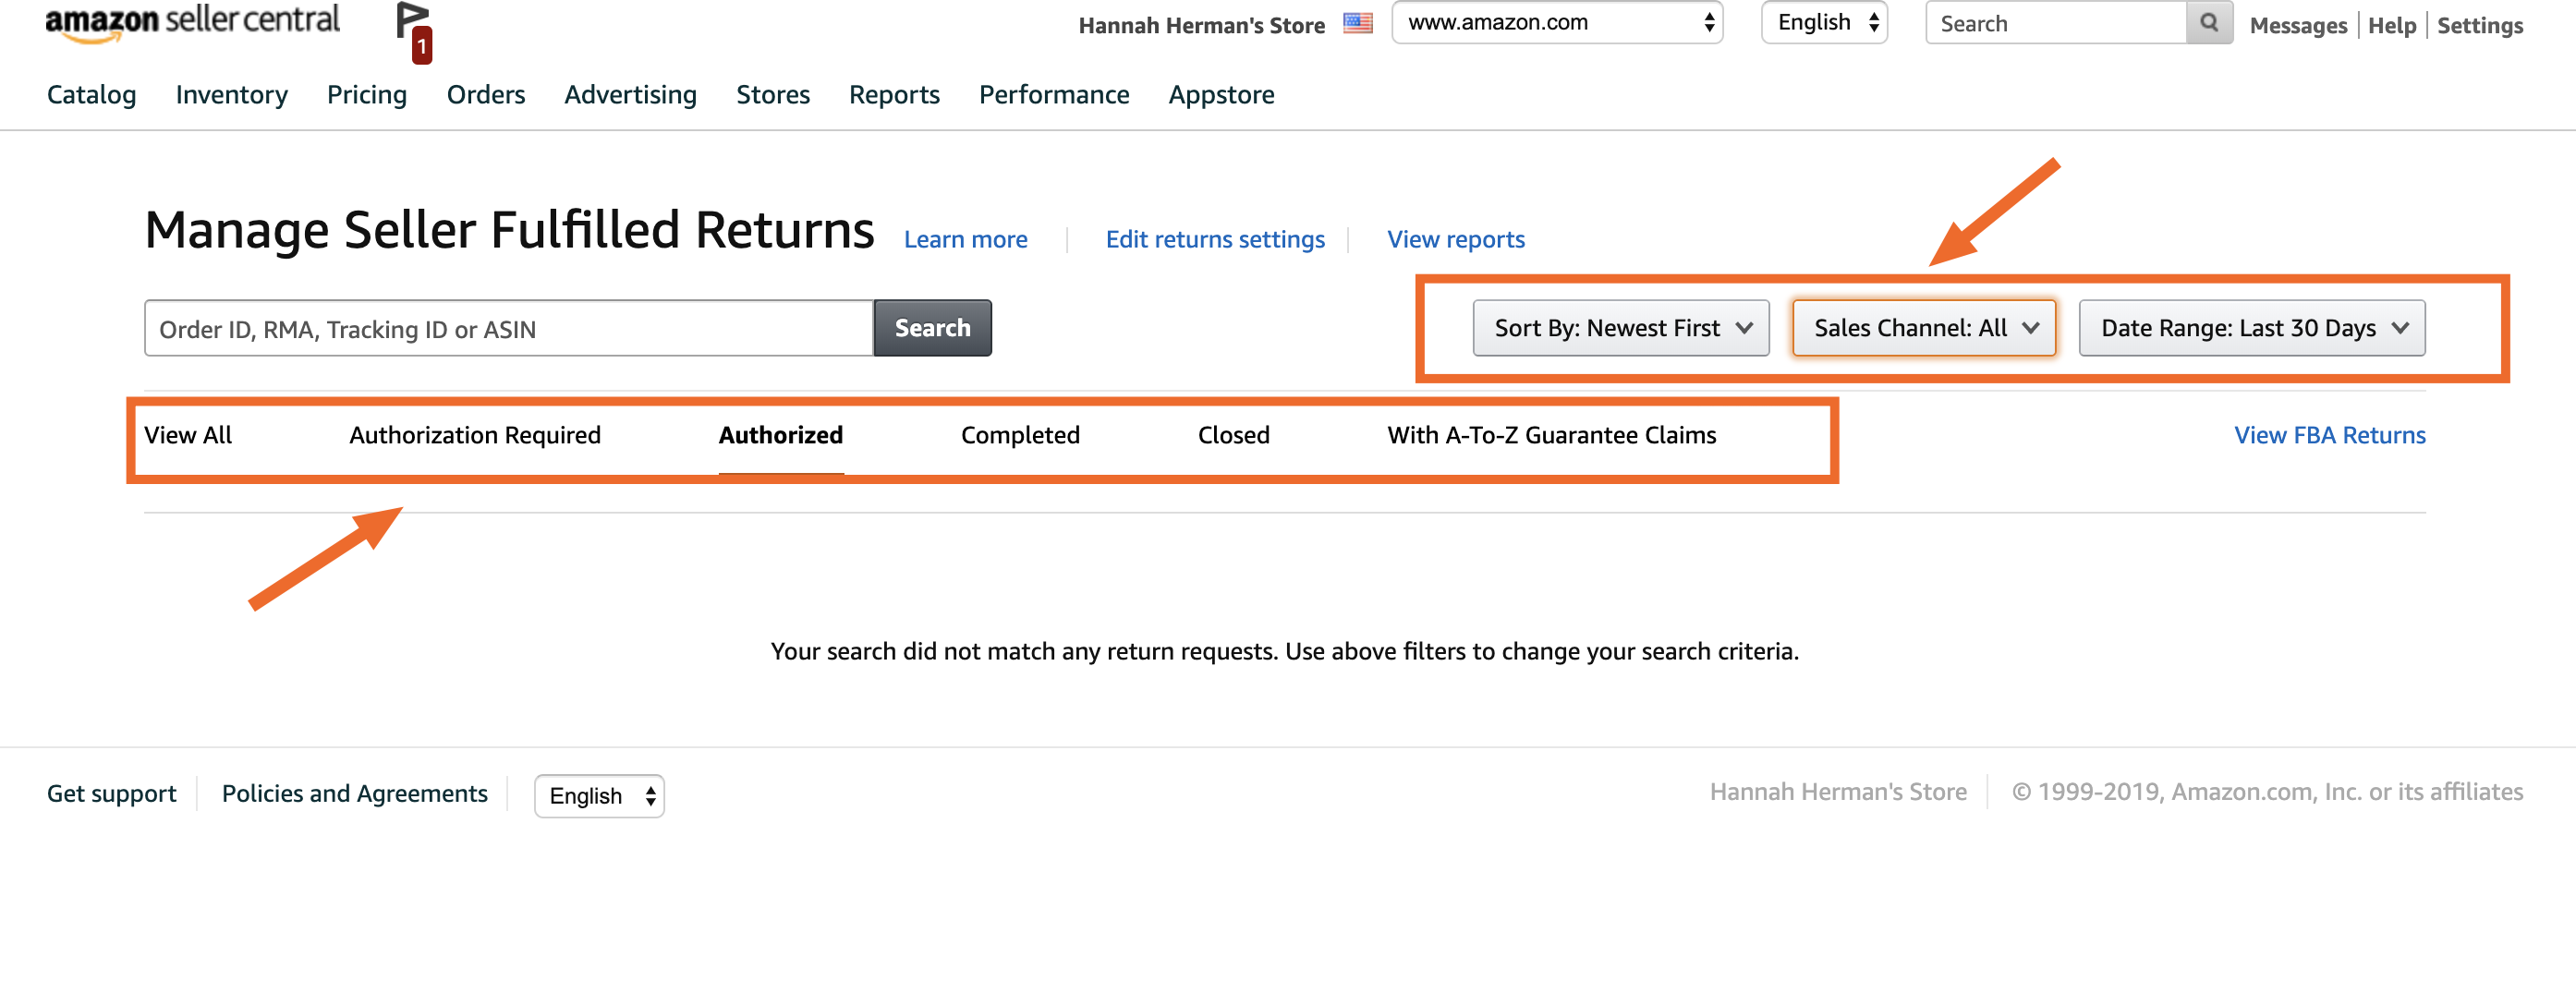
Task: Focus the header Search input field
Action: [x=2056, y=22]
